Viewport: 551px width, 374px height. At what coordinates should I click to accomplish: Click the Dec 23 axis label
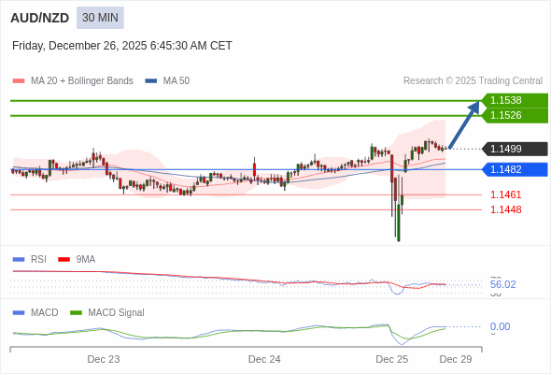(x=104, y=359)
